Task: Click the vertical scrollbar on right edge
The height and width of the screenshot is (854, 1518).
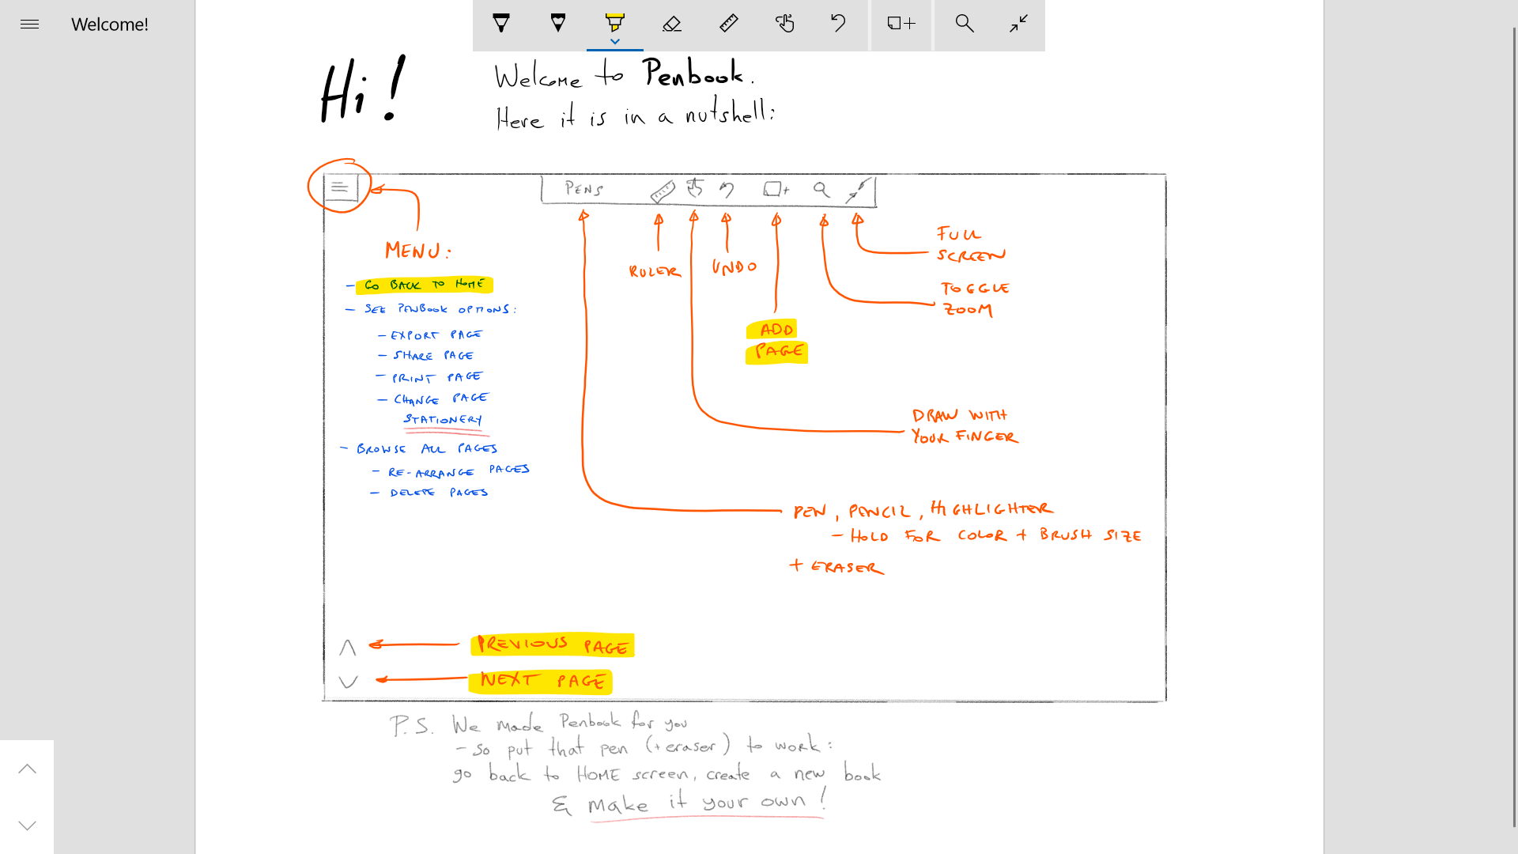Action: [x=1514, y=427]
